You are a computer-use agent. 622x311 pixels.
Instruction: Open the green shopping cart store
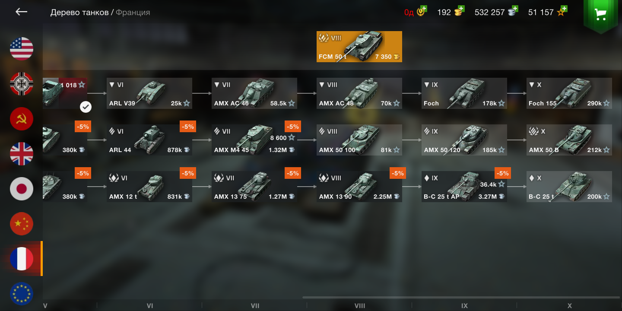click(600, 16)
